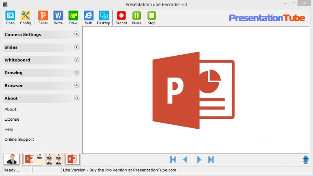Click the Drawing panel header
313x176 pixels.
(41, 73)
